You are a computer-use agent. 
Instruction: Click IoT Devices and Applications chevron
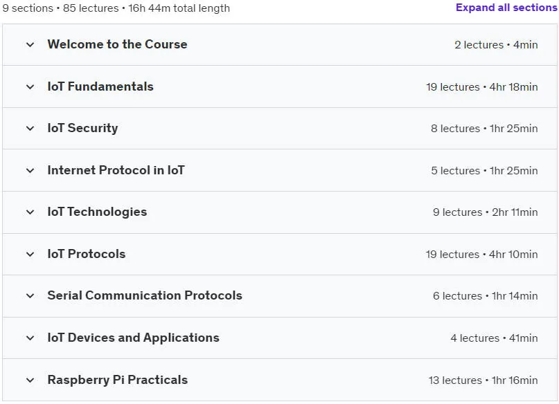pos(30,338)
